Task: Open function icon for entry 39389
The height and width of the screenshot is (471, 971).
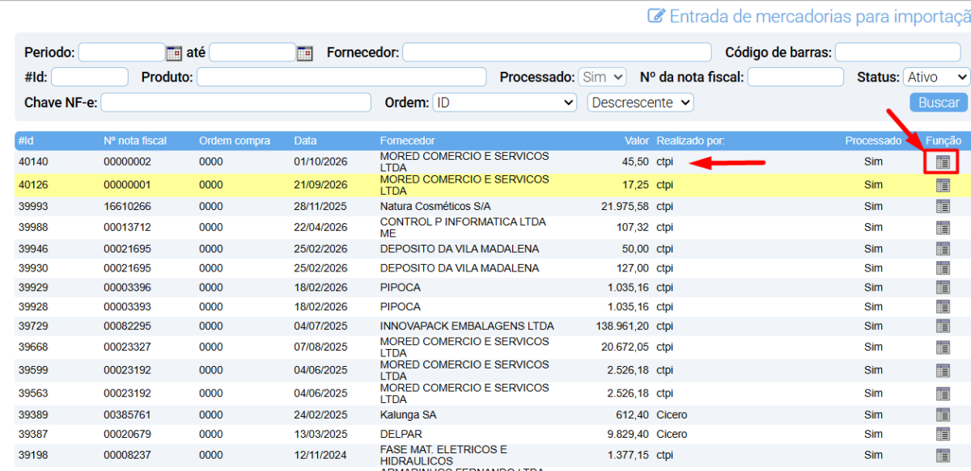Action: point(943,415)
